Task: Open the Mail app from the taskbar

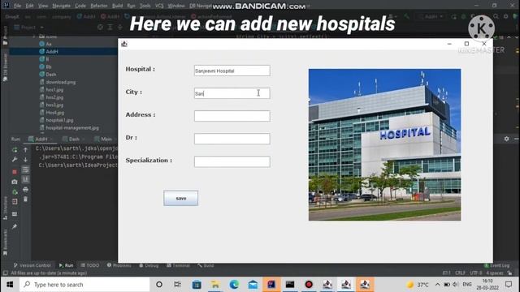Action: click(253, 285)
